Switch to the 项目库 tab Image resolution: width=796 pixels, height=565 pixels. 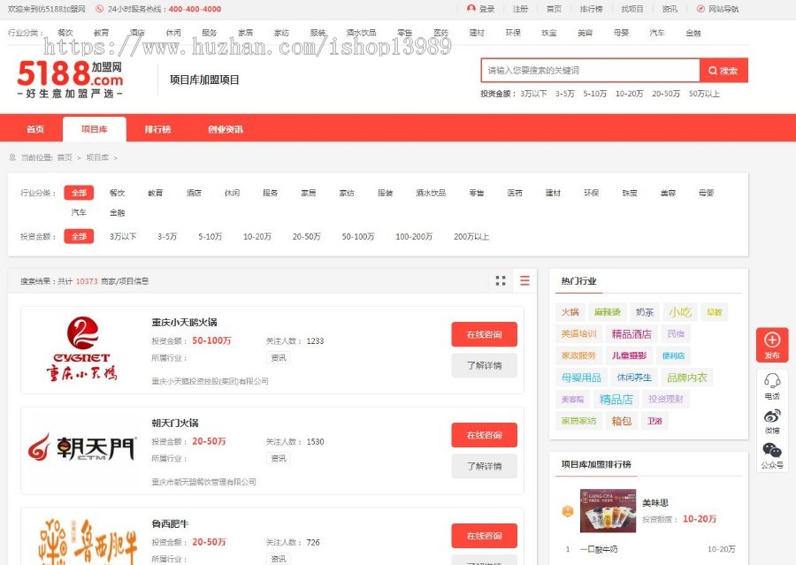pos(95,128)
